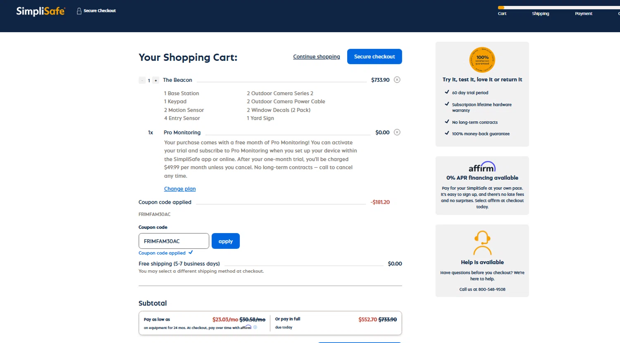Screen dimensions: 620x343
Task: Increase The Beacon quantity with plus
Action: [x=156, y=80]
